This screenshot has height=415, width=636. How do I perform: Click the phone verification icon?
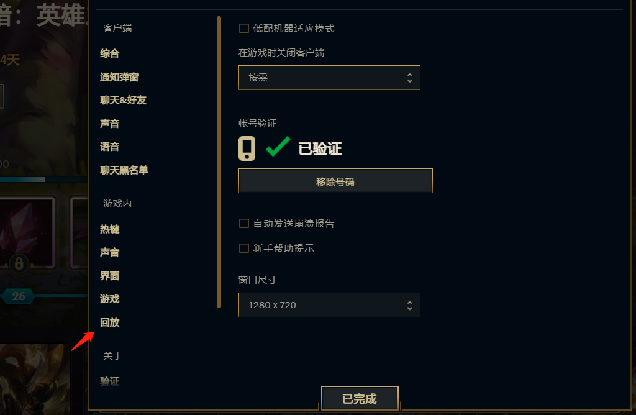247,148
